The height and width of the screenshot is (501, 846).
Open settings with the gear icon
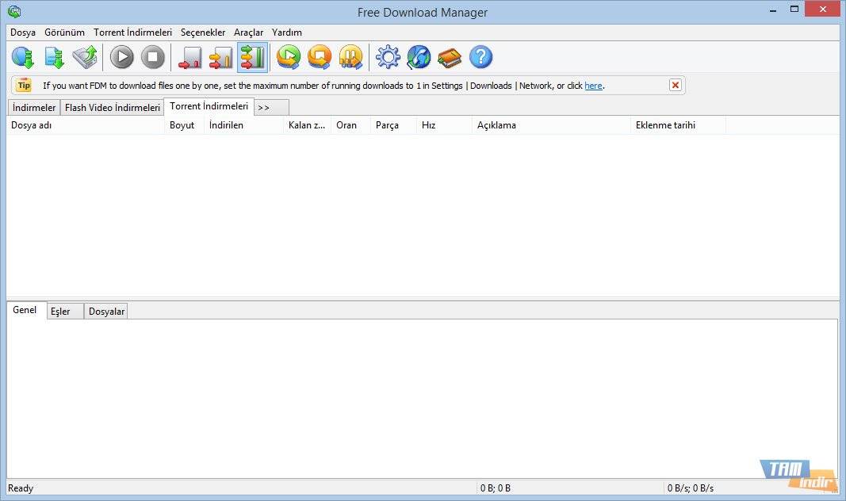388,57
